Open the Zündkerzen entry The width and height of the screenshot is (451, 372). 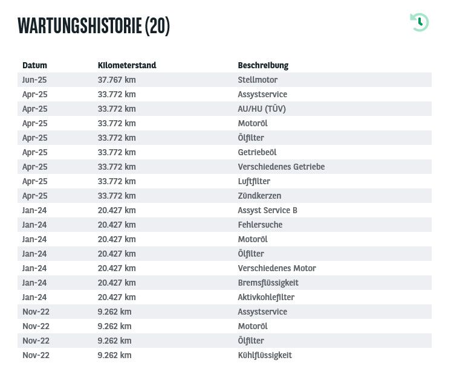click(259, 196)
